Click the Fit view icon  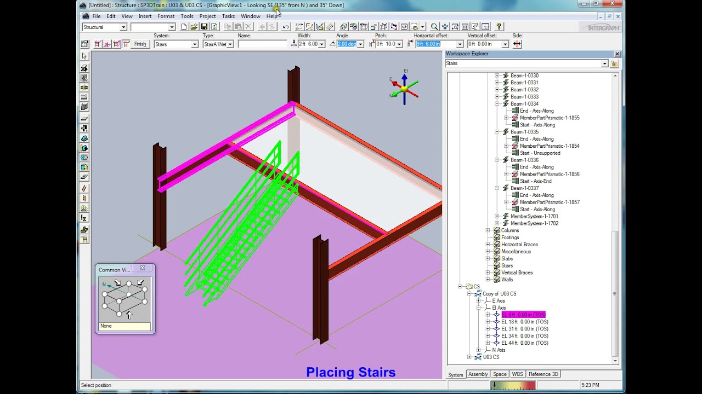[465, 27]
